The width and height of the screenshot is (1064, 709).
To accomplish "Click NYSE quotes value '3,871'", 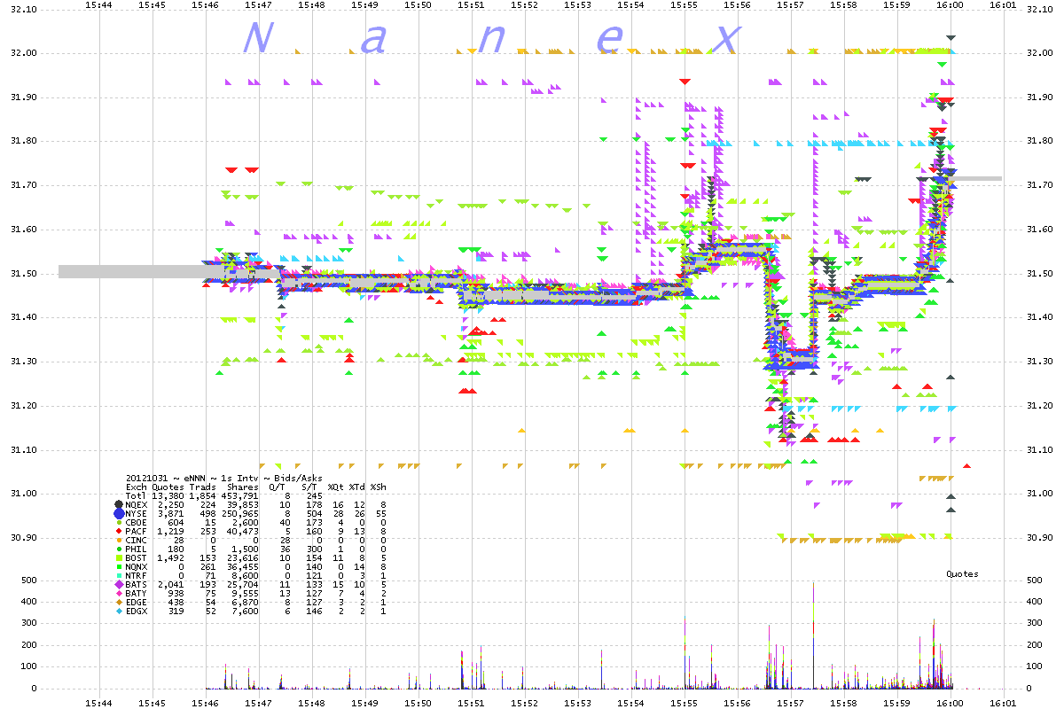I will pyautogui.click(x=170, y=513).
